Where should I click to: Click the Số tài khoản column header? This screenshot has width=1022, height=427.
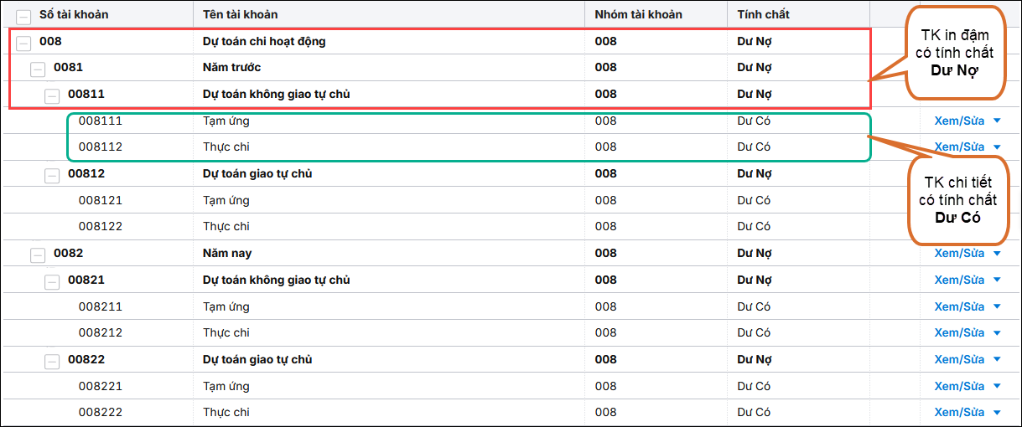coord(74,14)
